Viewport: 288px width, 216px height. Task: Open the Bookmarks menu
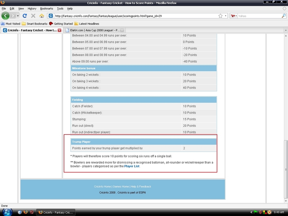47,9
